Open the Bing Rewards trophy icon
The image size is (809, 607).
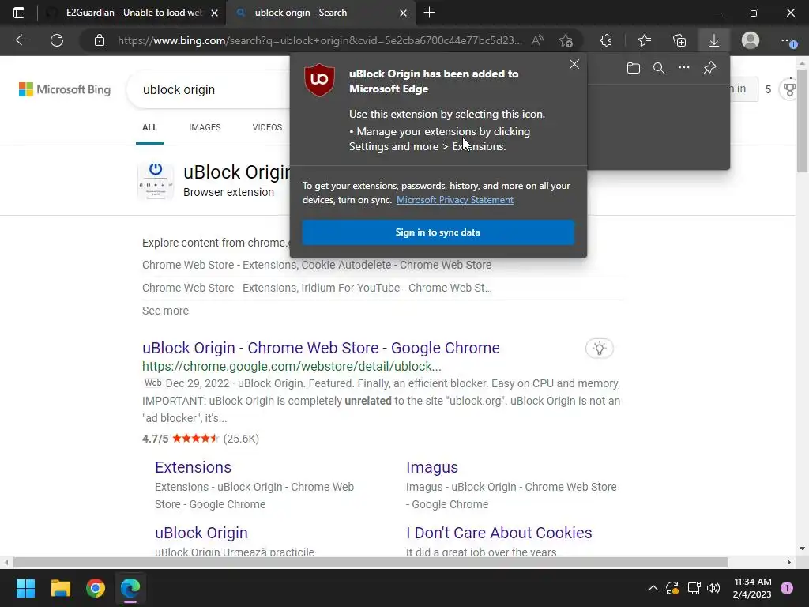point(789,89)
